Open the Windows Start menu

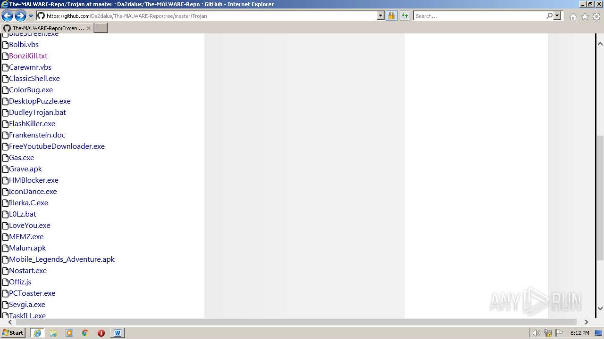[x=13, y=333]
